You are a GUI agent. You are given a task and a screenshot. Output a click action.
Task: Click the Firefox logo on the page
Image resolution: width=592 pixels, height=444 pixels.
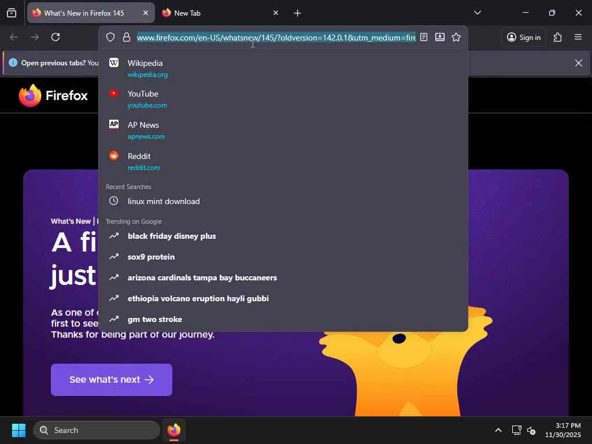(53, 95)
